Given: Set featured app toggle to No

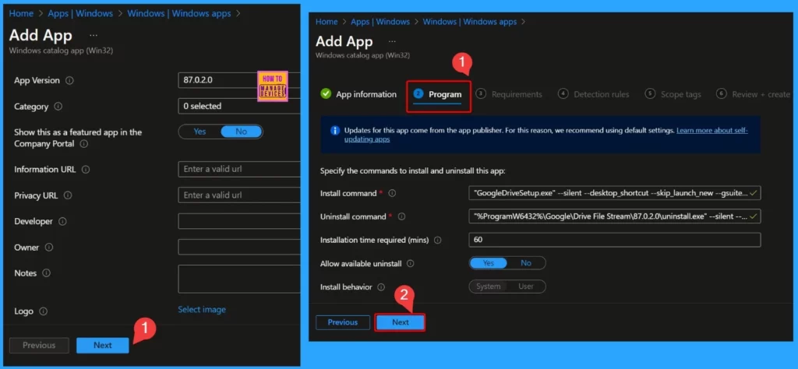Looking at the screenshot, I should [242, 132].
